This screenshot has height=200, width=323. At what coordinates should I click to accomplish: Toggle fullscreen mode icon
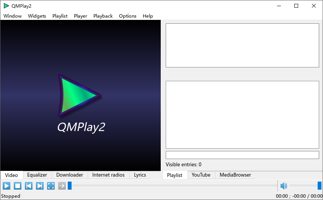[51, 186]
